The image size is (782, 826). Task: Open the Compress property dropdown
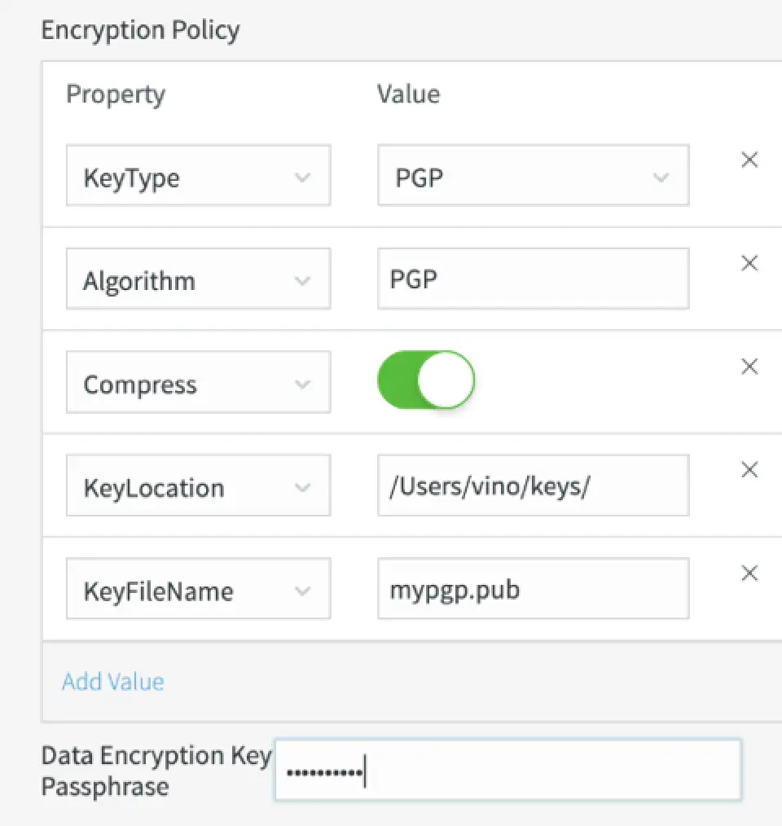coord(198,382)
